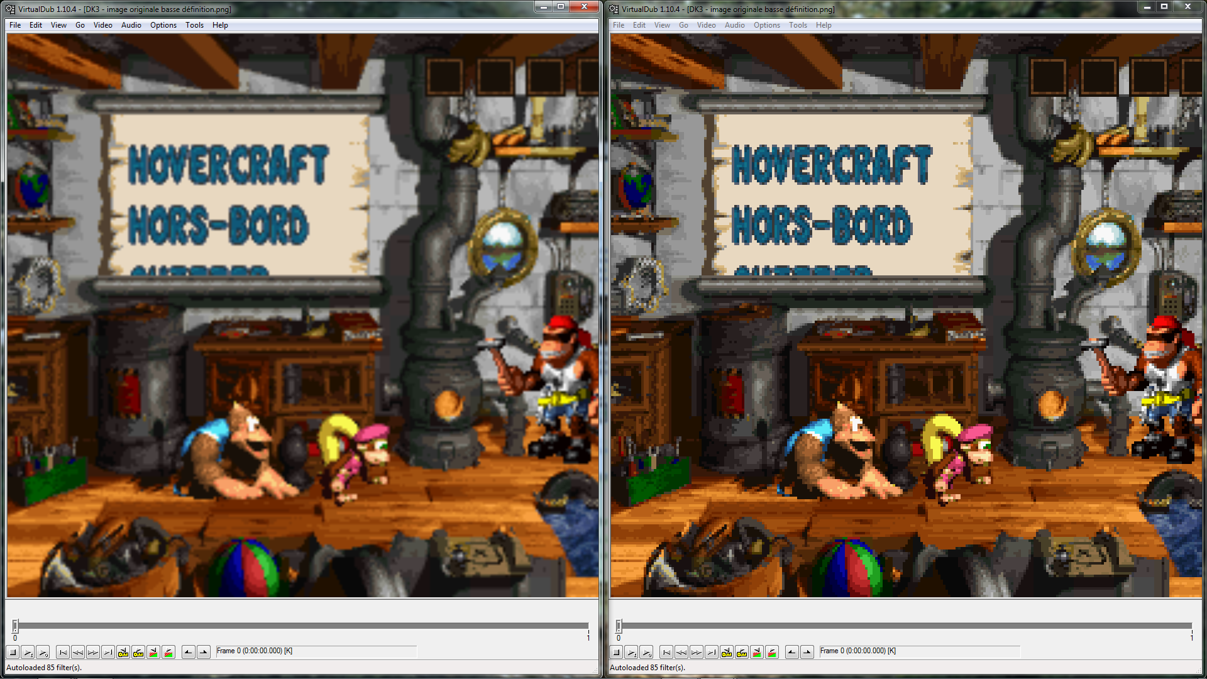
Task: Mark selection end in the right window
Action: pyautogui.click(x=807, y=652)
